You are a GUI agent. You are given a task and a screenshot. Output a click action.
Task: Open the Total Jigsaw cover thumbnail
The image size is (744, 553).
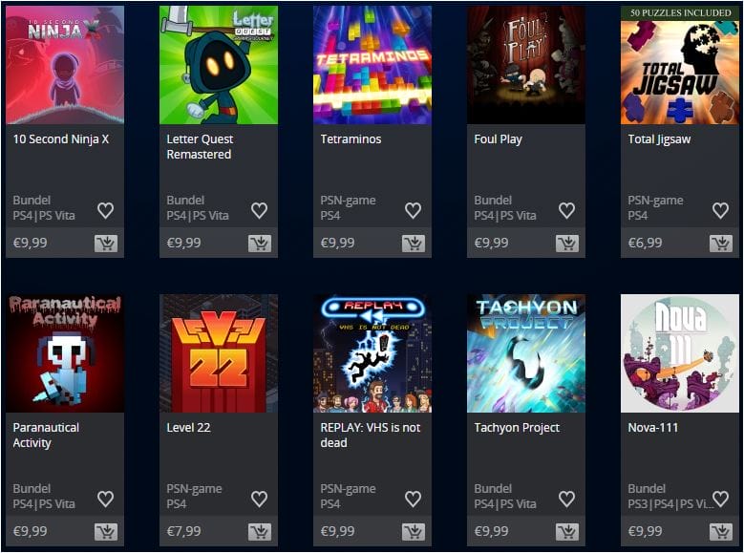pyautogui.click(x=679, y=65)
